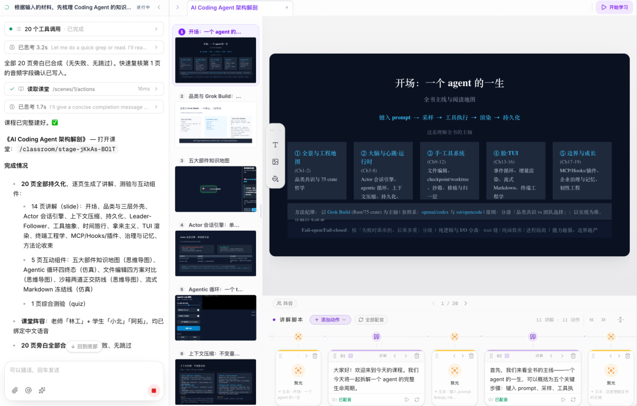This screenshot has width=637, height=406.
Task: Open the 阵容 cast button
Action: (284, 303)
